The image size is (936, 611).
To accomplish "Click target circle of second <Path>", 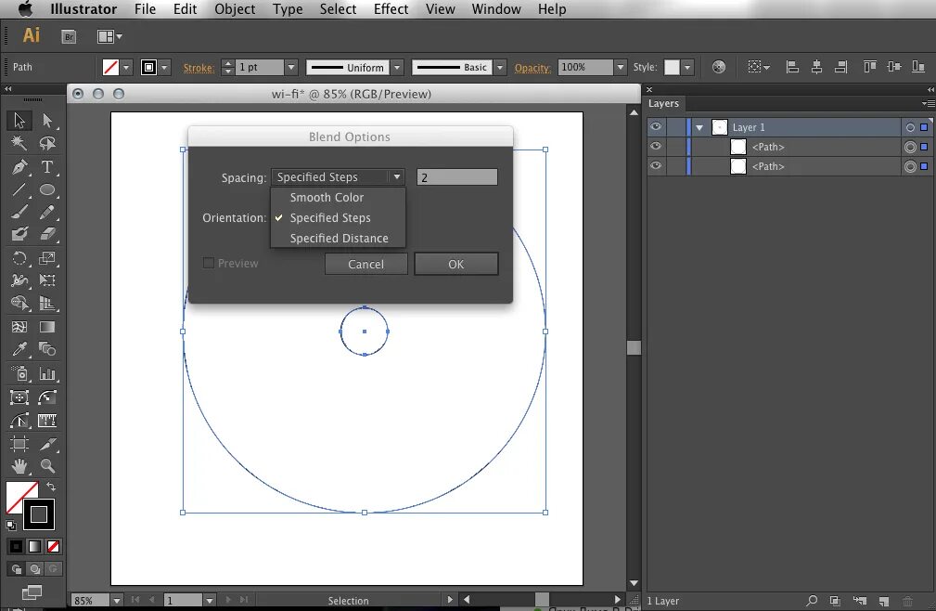I will 910,166.
